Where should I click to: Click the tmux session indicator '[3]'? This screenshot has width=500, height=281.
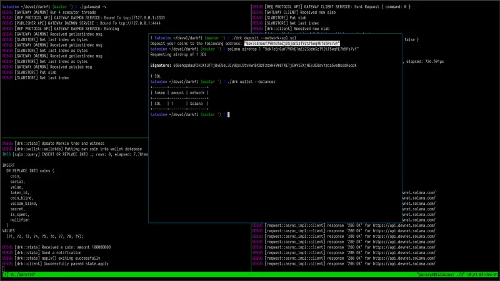pyautogui.click(x=6, y=274)
